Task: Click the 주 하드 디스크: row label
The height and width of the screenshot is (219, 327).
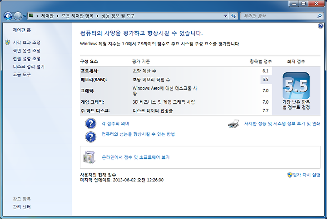Action: point(95,110)
